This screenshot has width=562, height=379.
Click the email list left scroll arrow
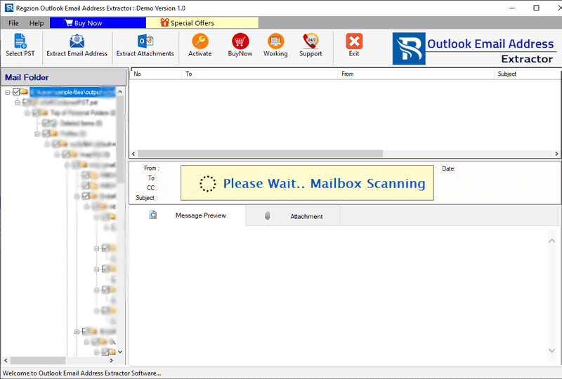pos(133,154)
